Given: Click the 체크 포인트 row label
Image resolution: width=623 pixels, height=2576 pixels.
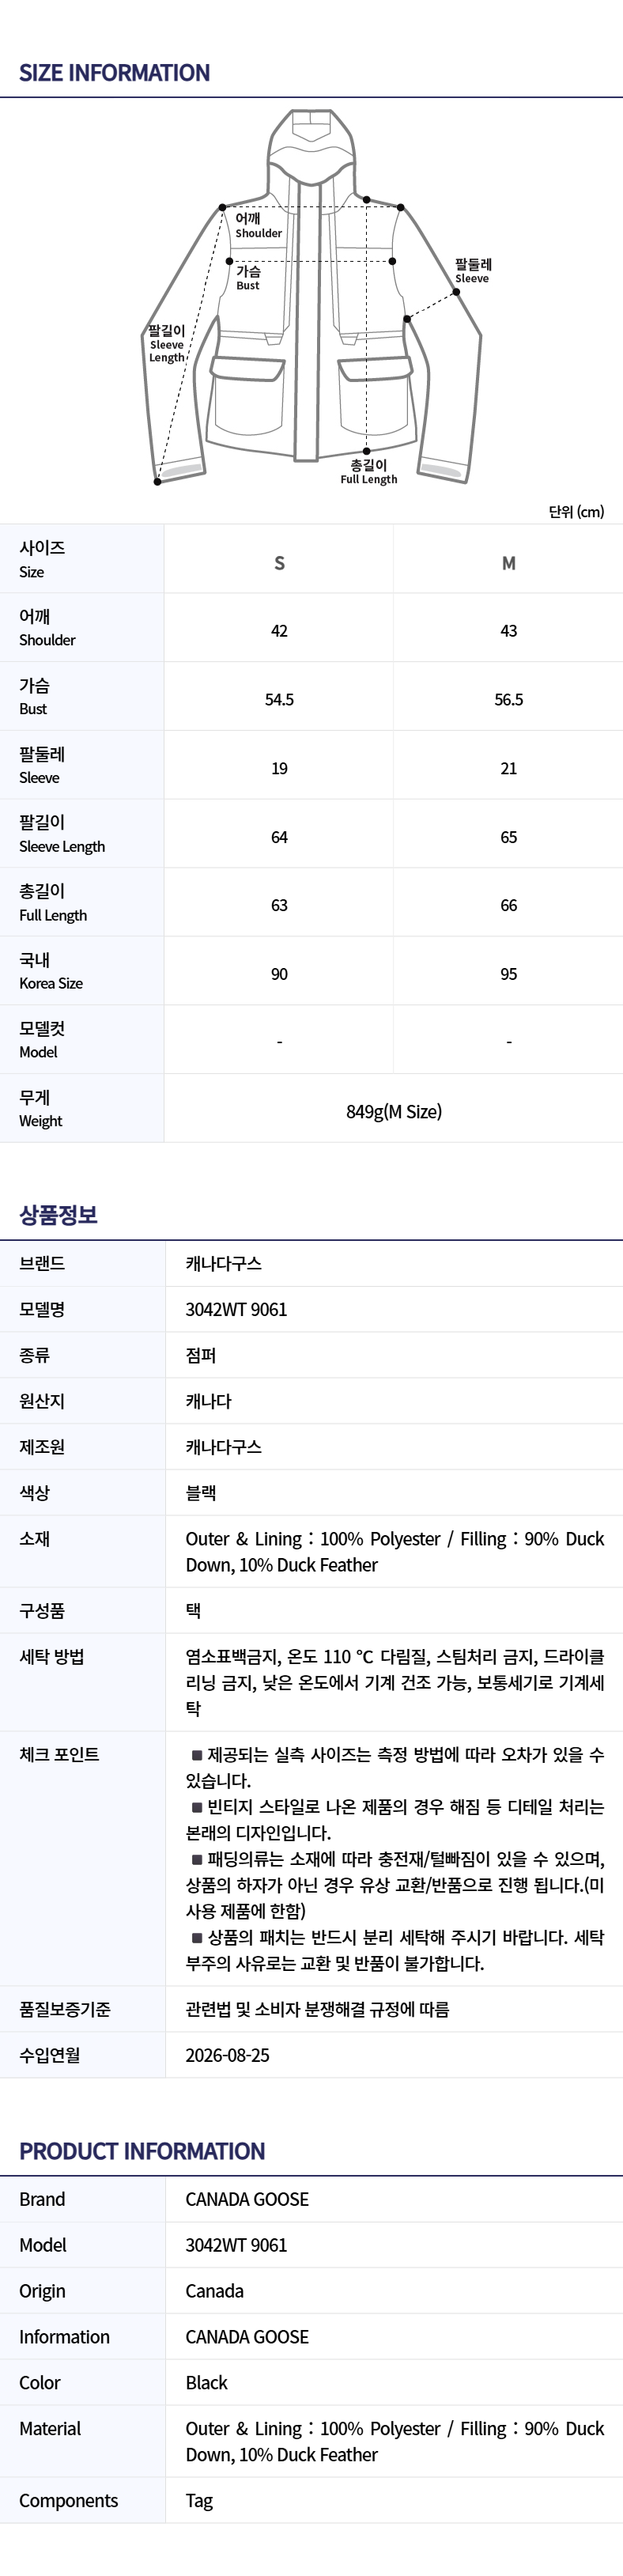Looking at the screenshot, I should click(59, 1755).
